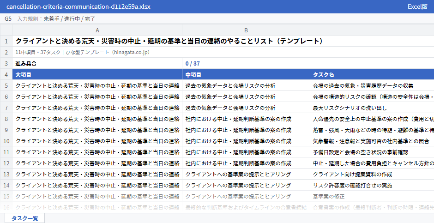Image resolution: width=434 pixels, height=223 pixels.
Task: Click task 中止・延期した場合の費用負担 in row 12
Action: pyautogui.click(x=372, y=163)
